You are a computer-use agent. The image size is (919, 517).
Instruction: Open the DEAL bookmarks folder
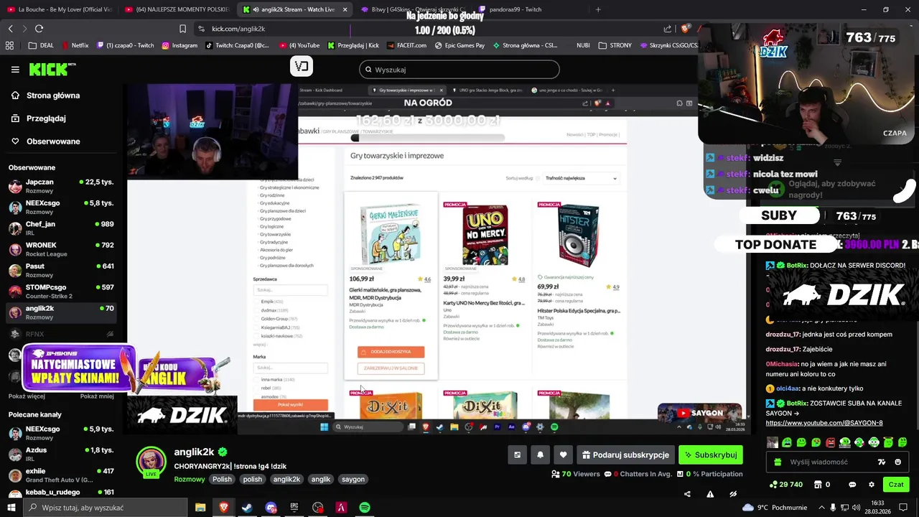41,45
